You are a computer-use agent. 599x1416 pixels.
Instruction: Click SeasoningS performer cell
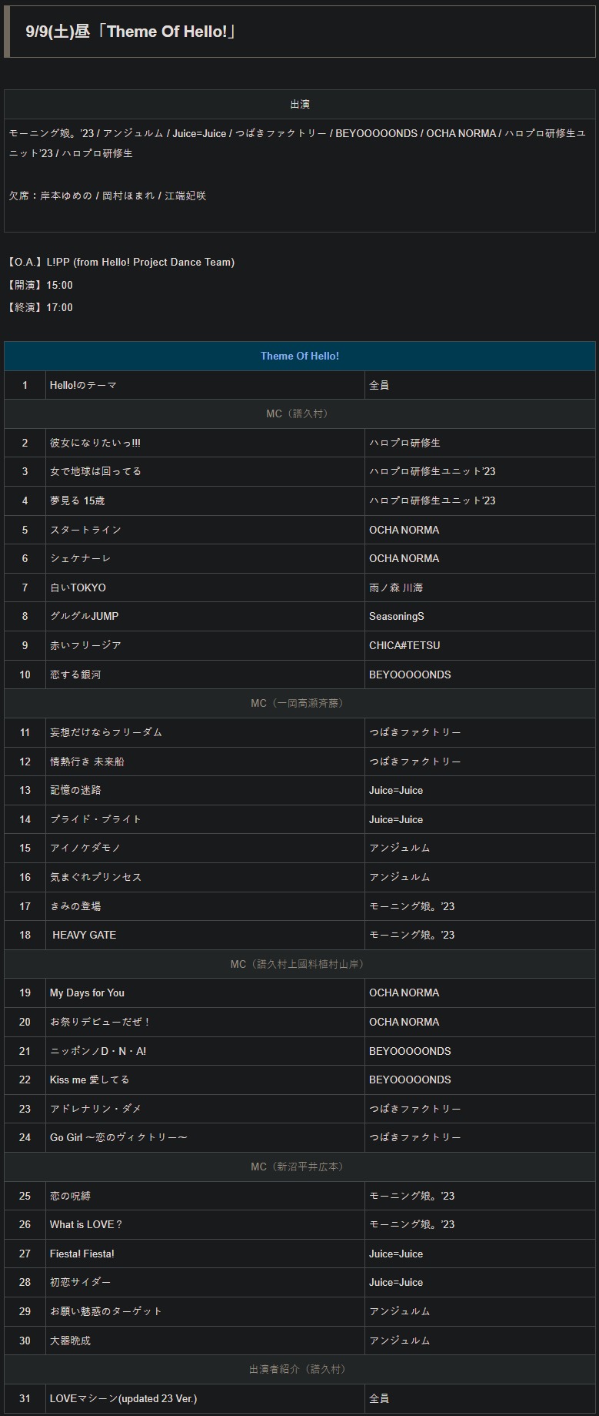[480, 616]
